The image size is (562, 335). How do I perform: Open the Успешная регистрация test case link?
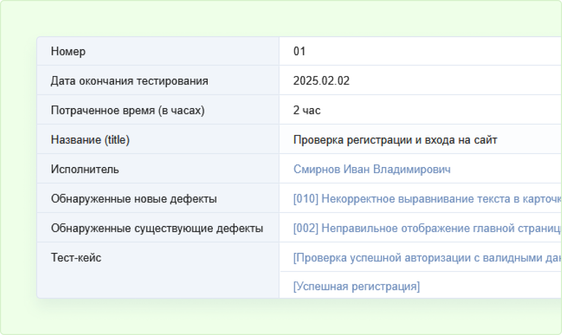click(356, 286)
